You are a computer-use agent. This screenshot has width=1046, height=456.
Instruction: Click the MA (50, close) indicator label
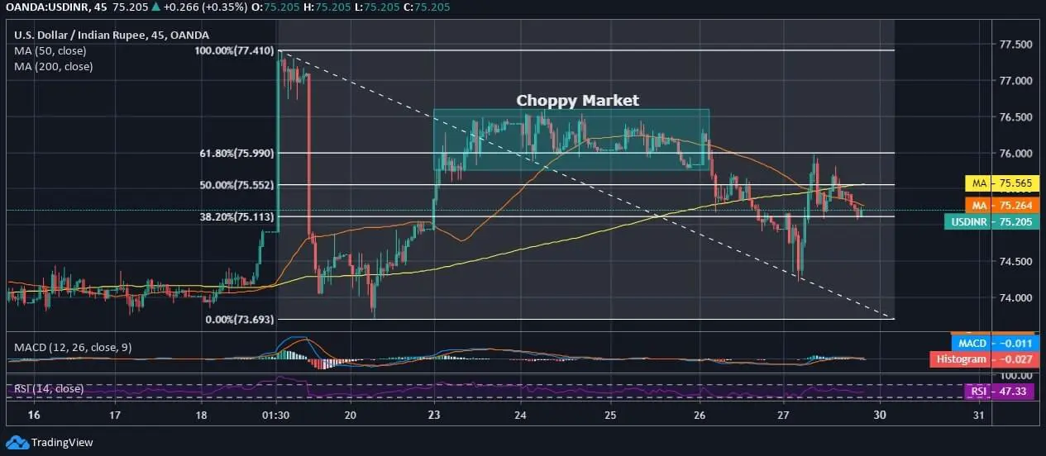(x=50, y=50)
